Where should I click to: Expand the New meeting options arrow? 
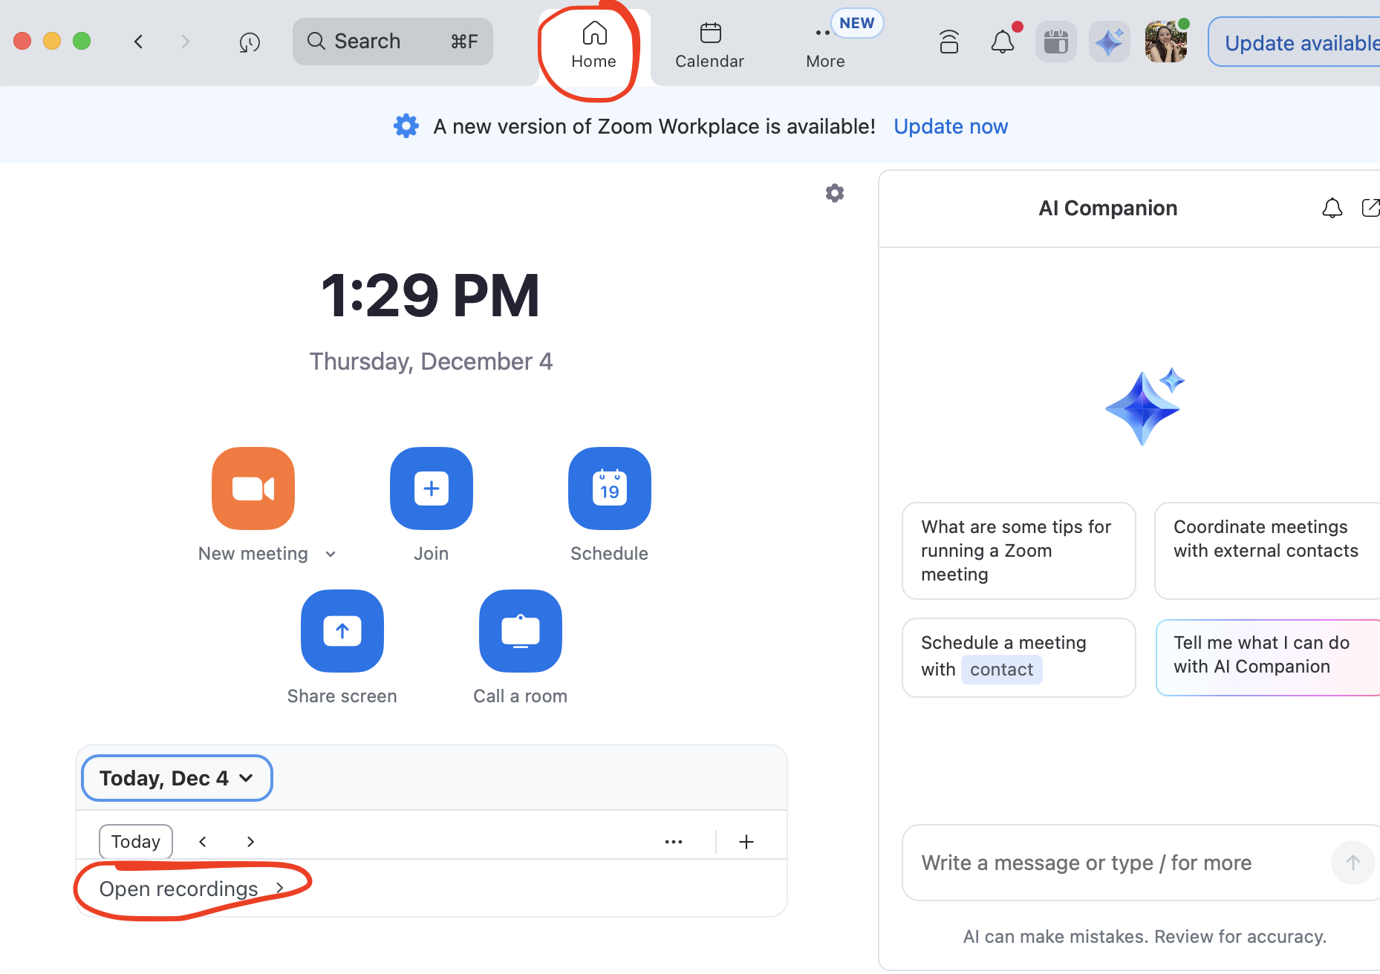(331, 554)
